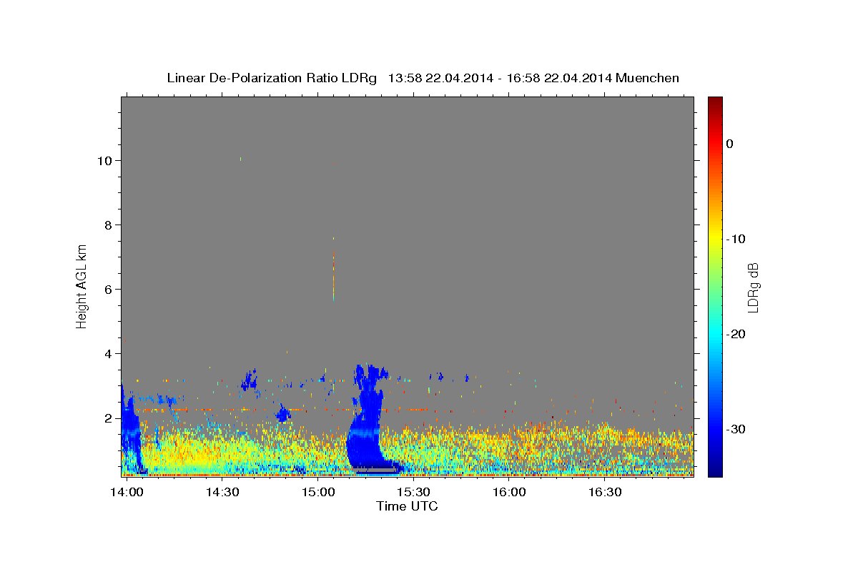Click the 15:30 time axis label
858x572 pixels.
[x=413, y=493]
